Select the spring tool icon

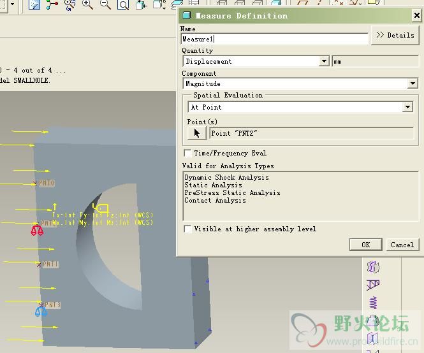point(374,303)
